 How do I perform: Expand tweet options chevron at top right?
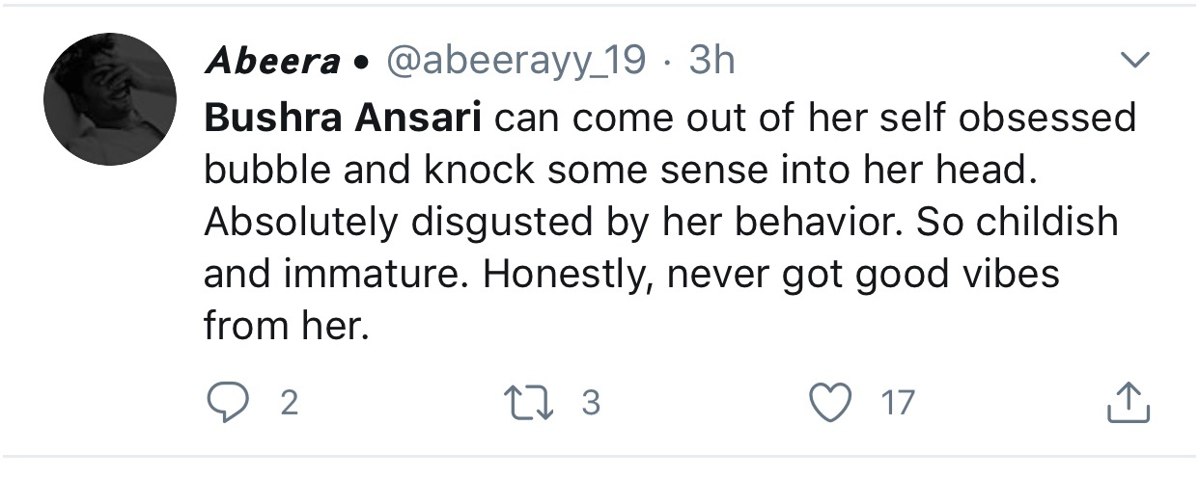click(x=1133, y=62)
